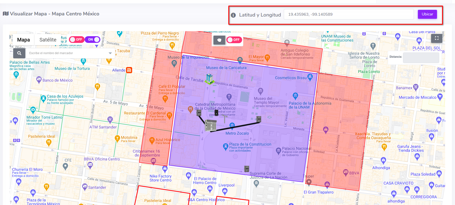Turn on the red OFF switch beside Satélite
The image size is (455, 205).
click(76, 40)
